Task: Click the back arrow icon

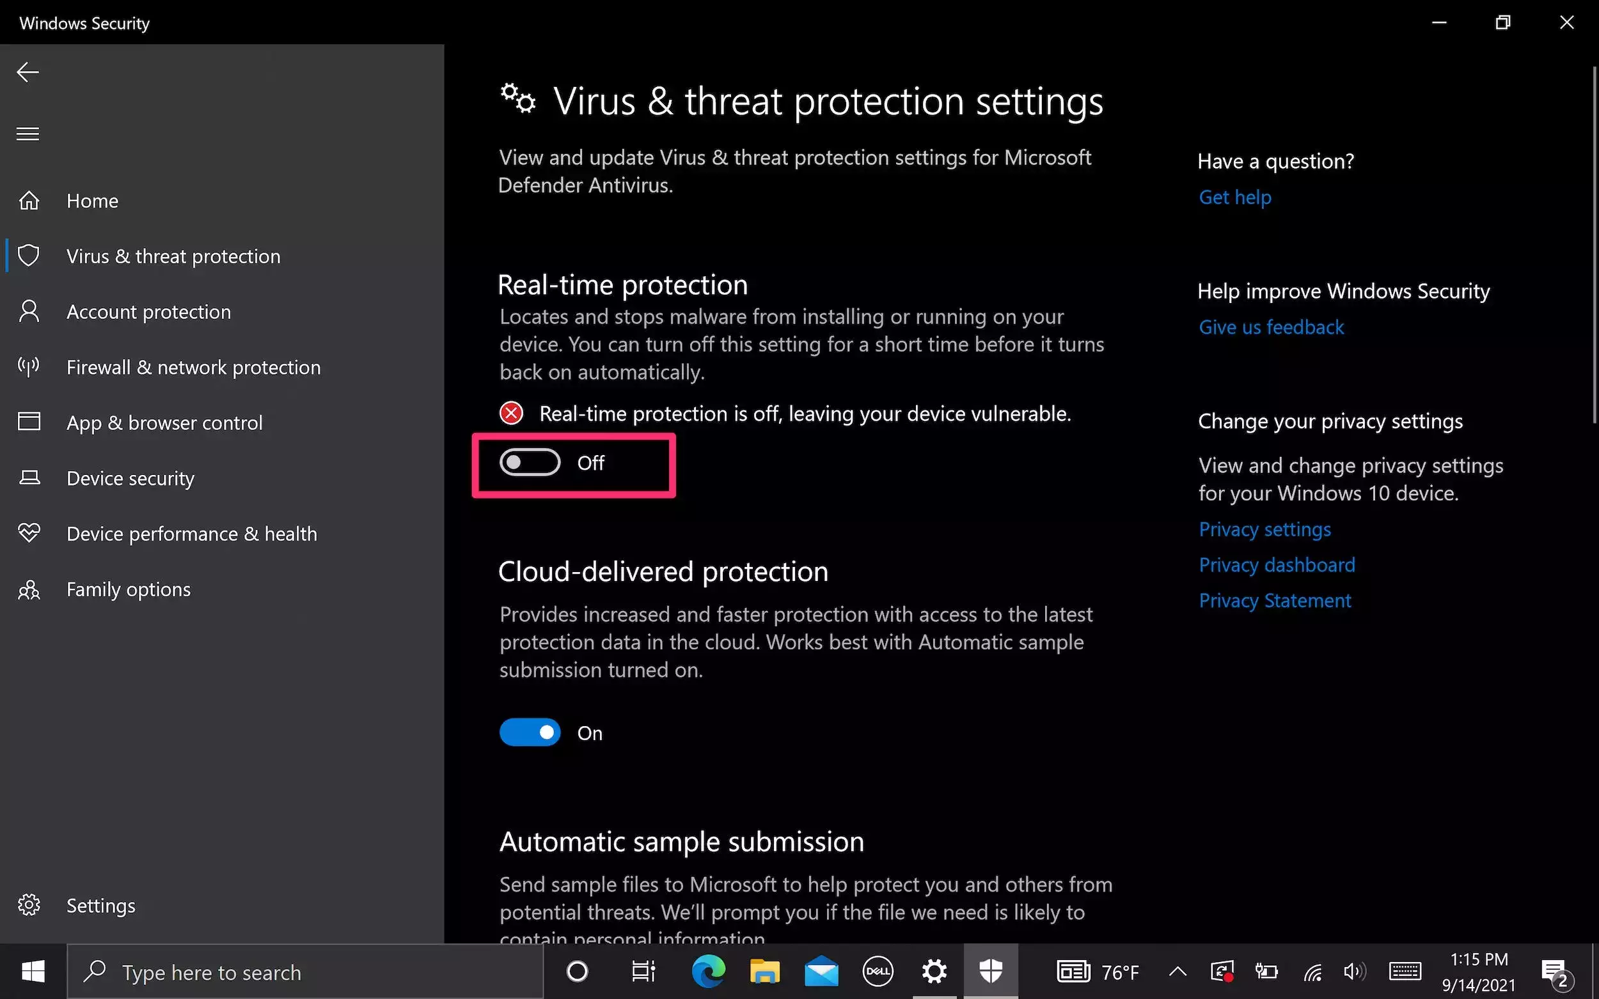Action: (28, 72)
